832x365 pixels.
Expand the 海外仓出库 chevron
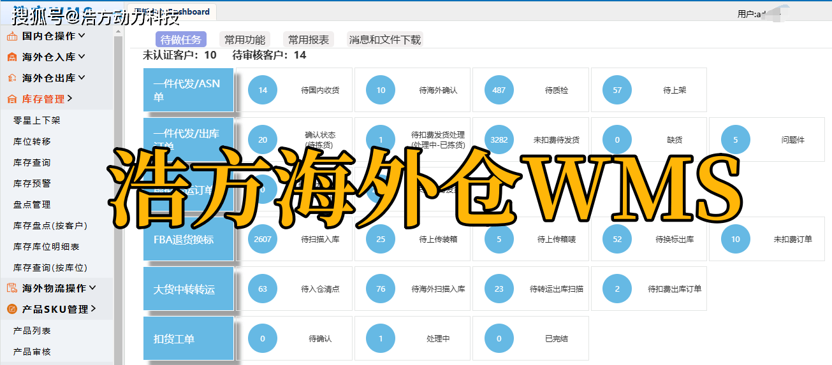click(81, 78)
